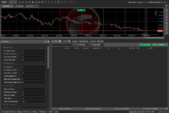Image resolution: width=169 pixels, height=113 pixels.
Task: Open the chart layout icon in top toolbar
Action: pos(19,2)
